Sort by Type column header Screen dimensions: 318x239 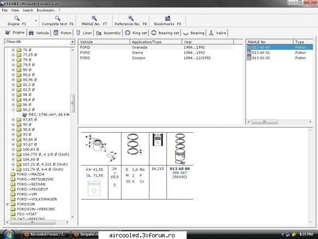(303, 42)
